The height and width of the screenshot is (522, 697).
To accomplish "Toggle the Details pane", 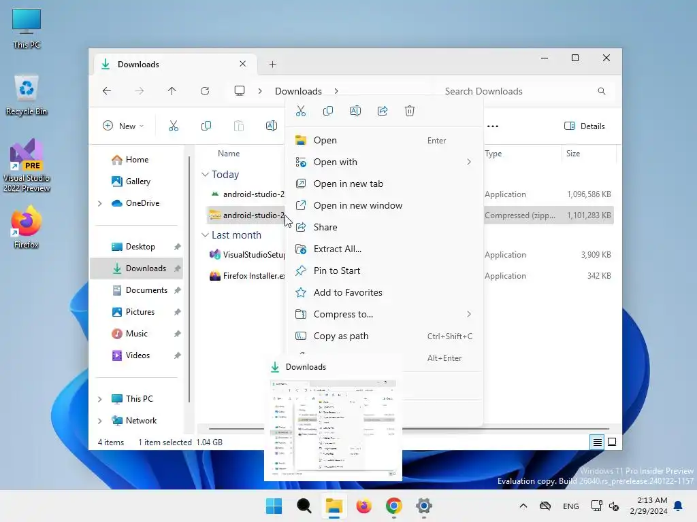I will (584, 126).
